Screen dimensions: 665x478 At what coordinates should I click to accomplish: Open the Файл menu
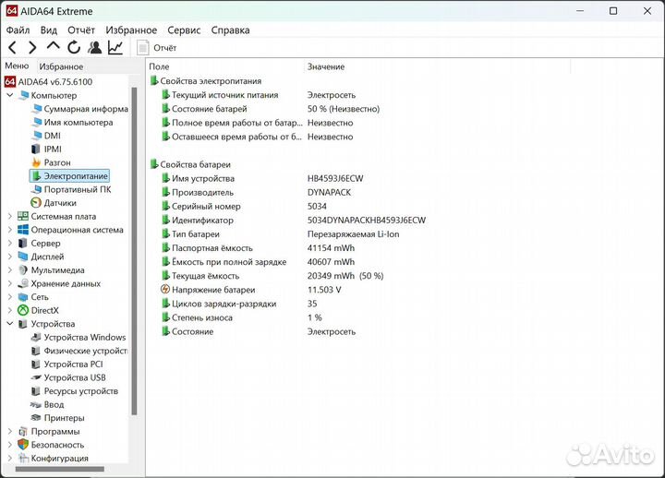[18, 30]
